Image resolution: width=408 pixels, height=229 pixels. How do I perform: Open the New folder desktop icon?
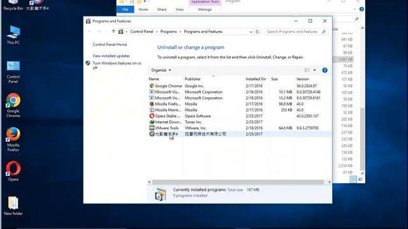(x=13, y=206)
